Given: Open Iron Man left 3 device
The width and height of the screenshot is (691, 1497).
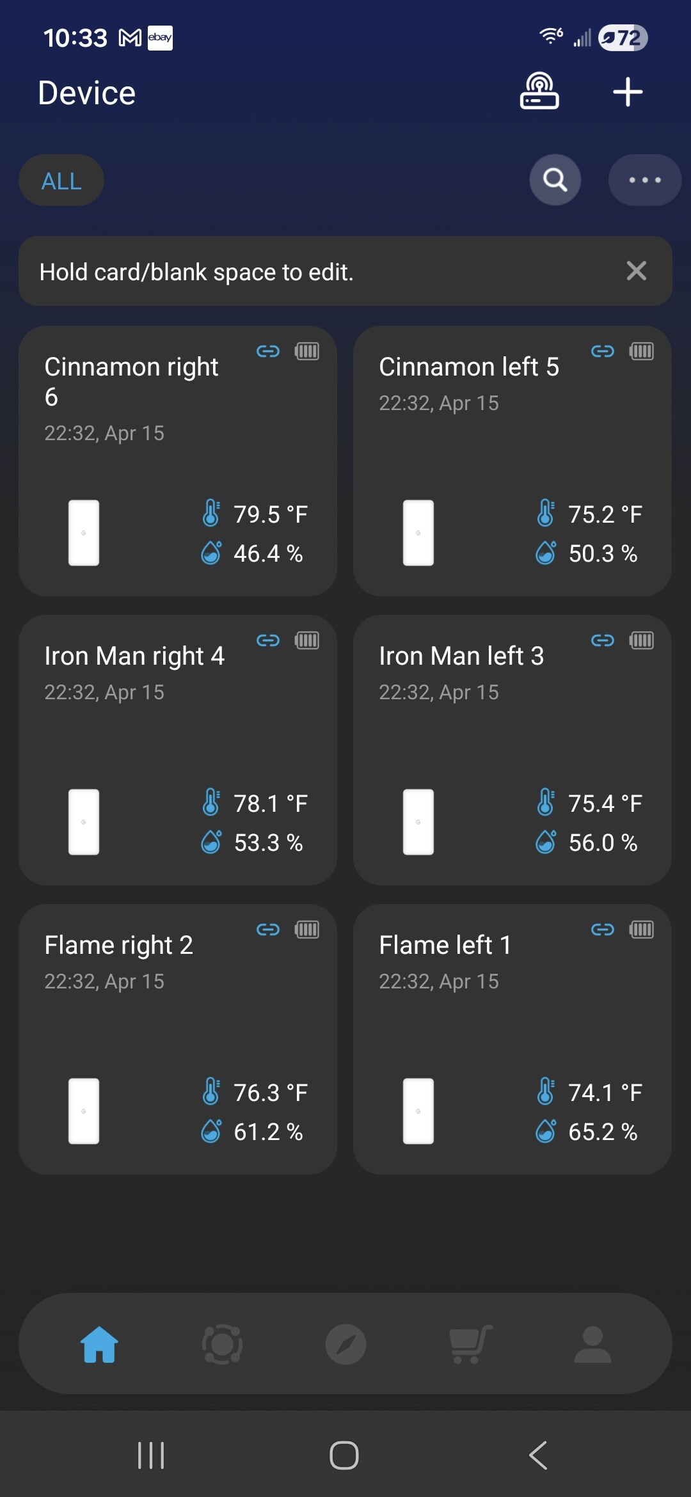Looking at the screenshot, I should click(x=512, y=750).
